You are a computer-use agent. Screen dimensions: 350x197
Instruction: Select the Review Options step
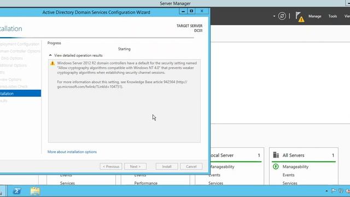pos(11,79)
